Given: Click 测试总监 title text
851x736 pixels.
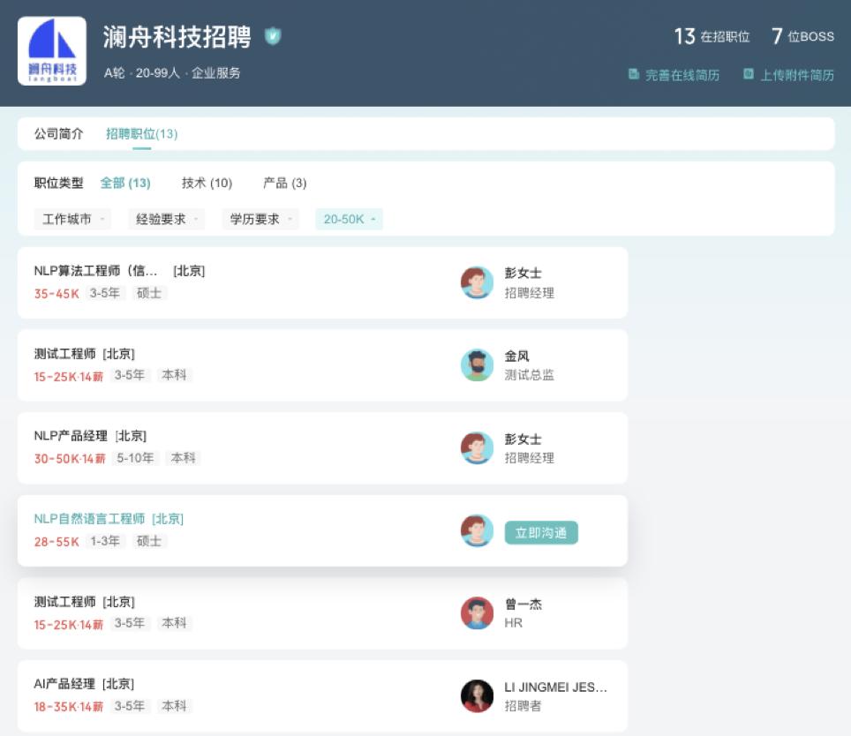Looking at the screenshot, I should [x=529, y=375].
